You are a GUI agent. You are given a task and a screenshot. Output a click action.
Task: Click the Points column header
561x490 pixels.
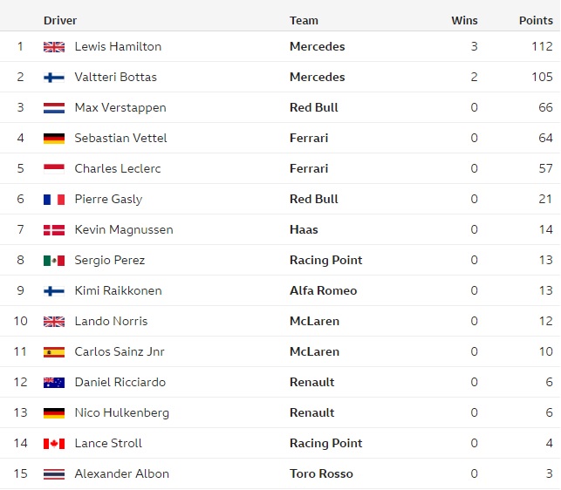tap(536, 20)
